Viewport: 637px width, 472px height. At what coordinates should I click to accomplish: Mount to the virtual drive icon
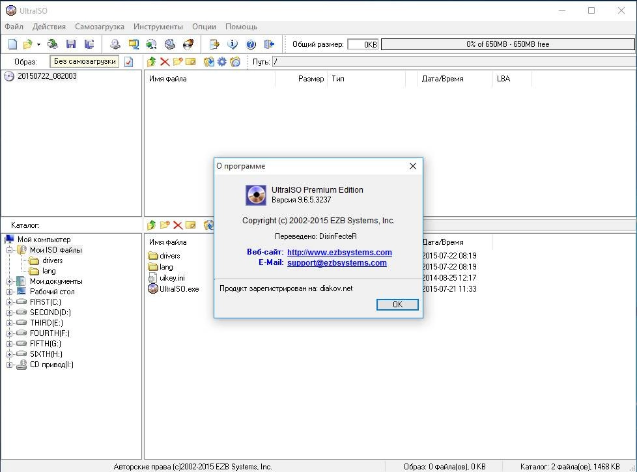point(169,44)
